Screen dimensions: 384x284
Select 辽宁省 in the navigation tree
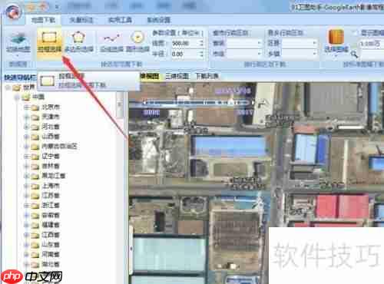pos(51,156)
